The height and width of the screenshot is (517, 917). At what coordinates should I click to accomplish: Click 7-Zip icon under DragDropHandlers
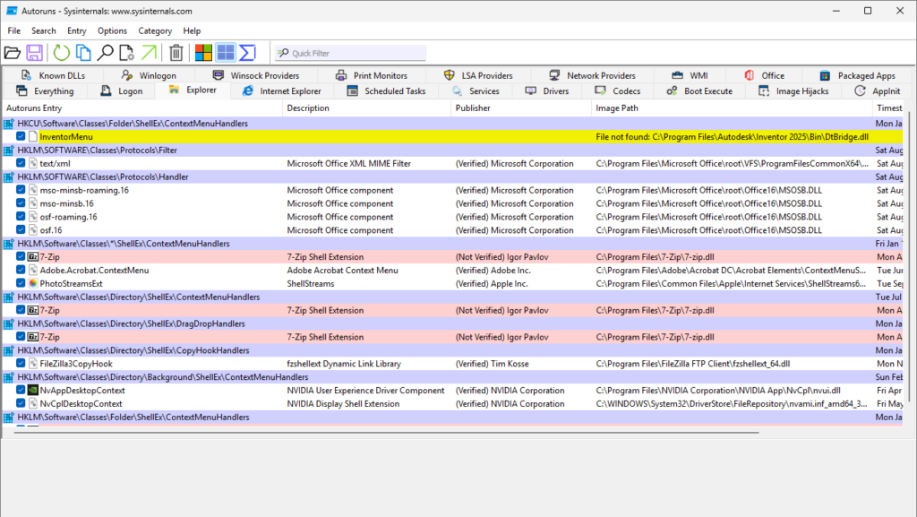33,337
